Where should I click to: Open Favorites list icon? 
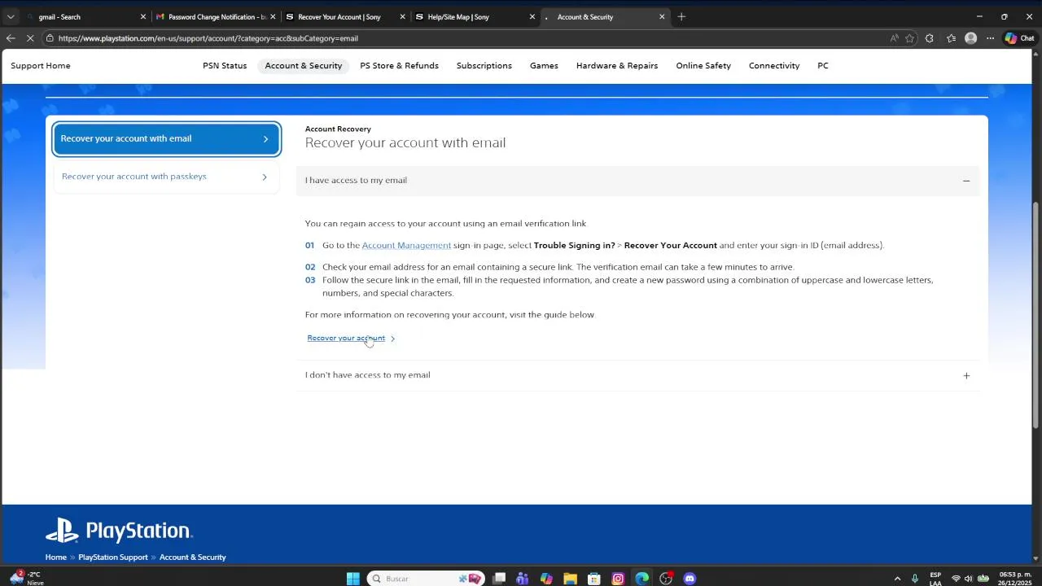951,38
